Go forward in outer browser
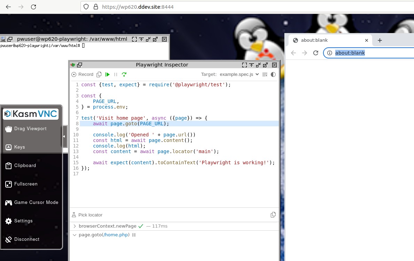 coord(21,7)
